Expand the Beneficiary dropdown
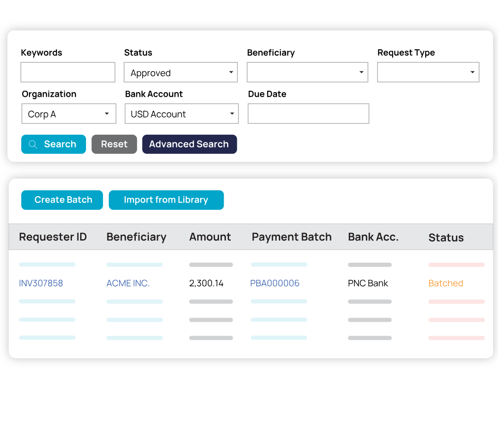Image resolution: width=498 pixels, height=425 pixels. [307, 72]
